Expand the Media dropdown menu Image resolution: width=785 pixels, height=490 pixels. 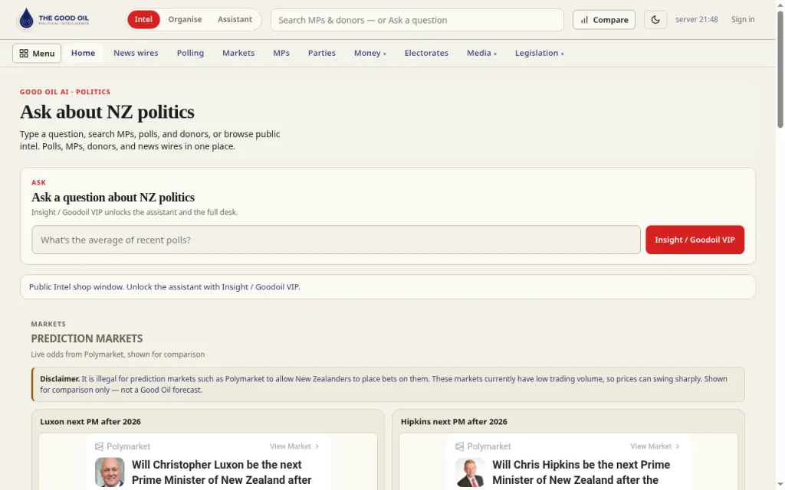(x=481, y=53)
